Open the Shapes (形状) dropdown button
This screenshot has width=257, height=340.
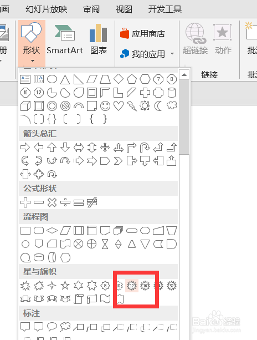tap(32, 43)
